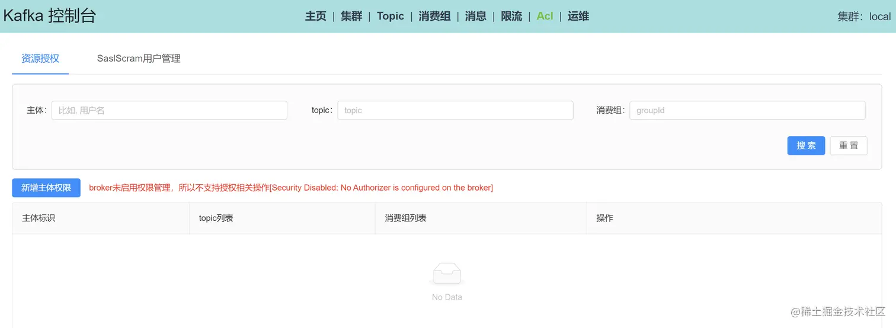Focus the 消费组 groupId input

[x=747, y=110]
